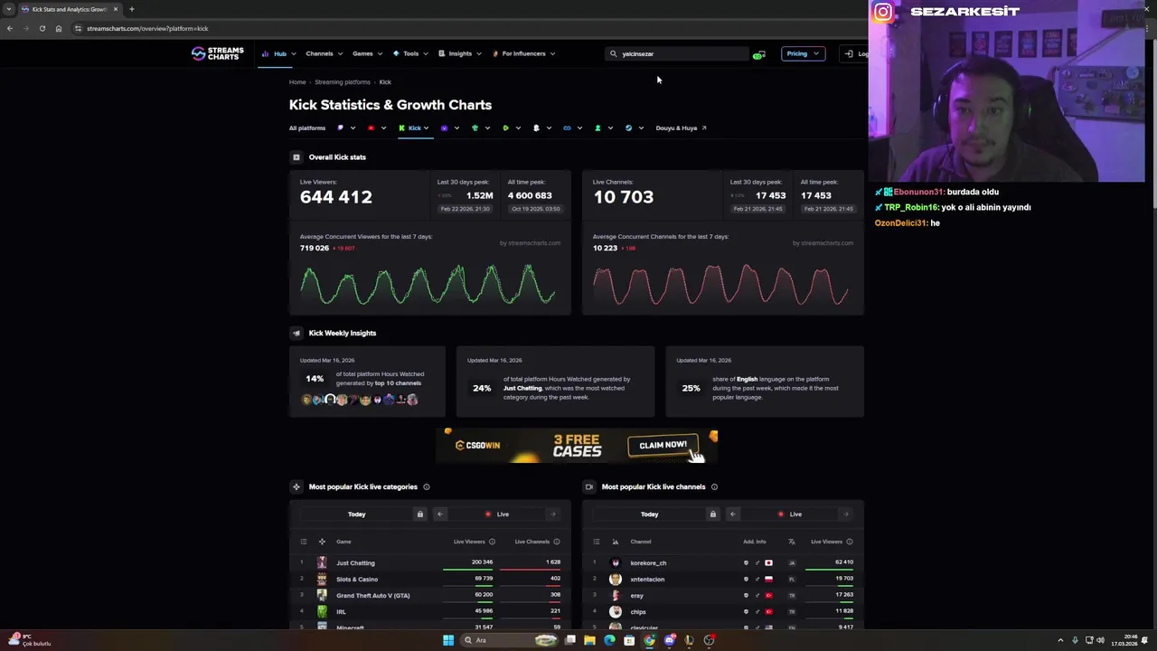Screen dimensions: 1157x651
Task: Open File Explorer from the taskbar
Action: 589,640
